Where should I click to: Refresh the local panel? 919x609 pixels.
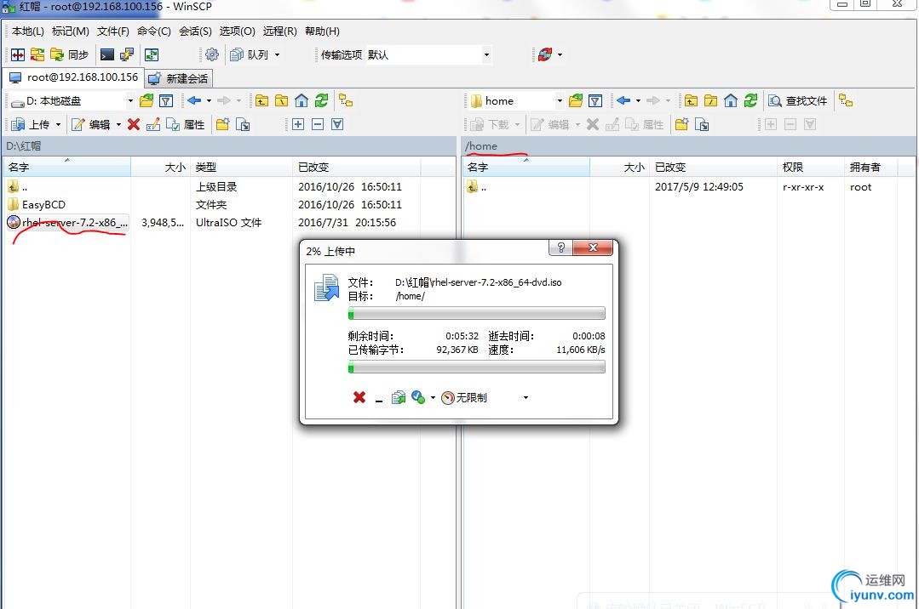(x=321, y=100)
